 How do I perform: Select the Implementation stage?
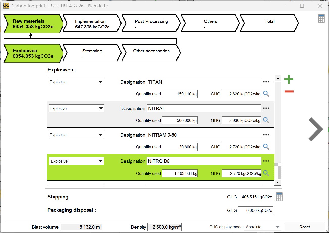[x=90, y=23]
